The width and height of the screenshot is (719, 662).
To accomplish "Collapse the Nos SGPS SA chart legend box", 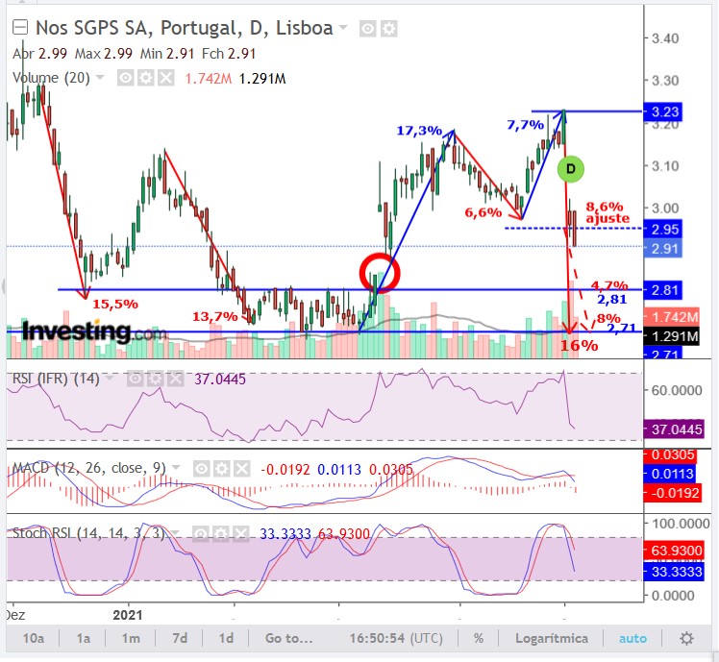I will (x=20, y=28).
